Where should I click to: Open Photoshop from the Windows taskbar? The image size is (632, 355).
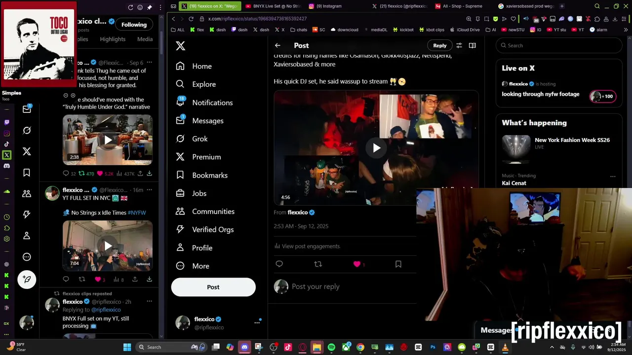tap(433, 347)
